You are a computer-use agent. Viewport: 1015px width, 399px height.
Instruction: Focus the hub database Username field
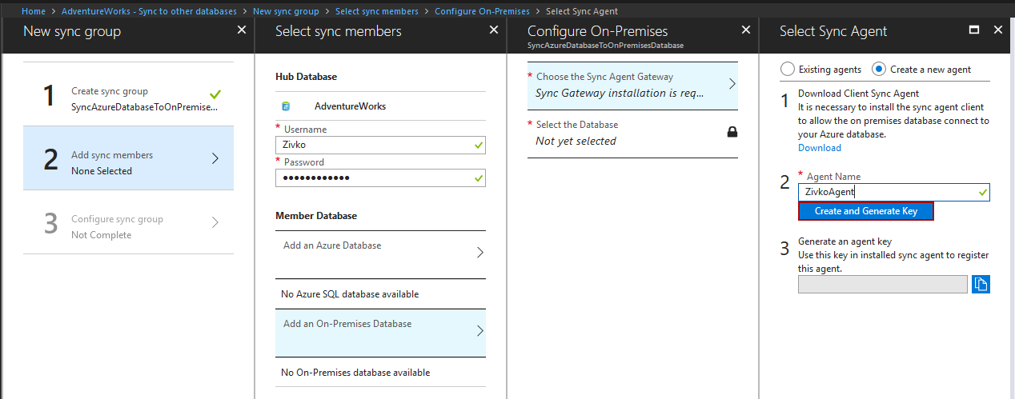pos(374,145)
